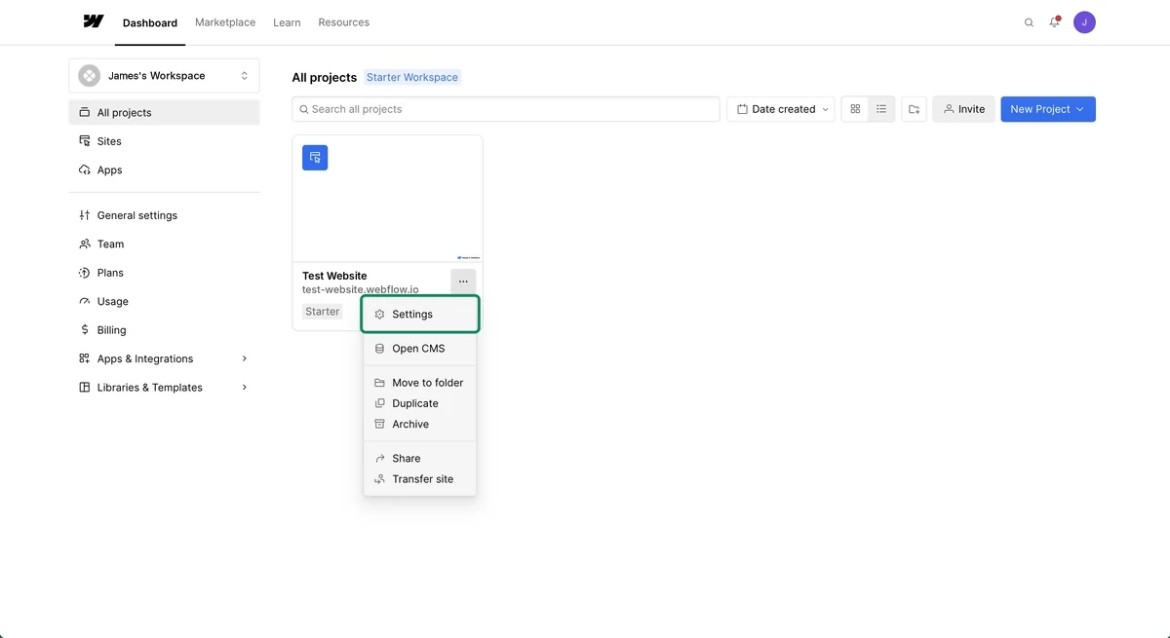Open the user avatar J menu

click(1084, 22)
